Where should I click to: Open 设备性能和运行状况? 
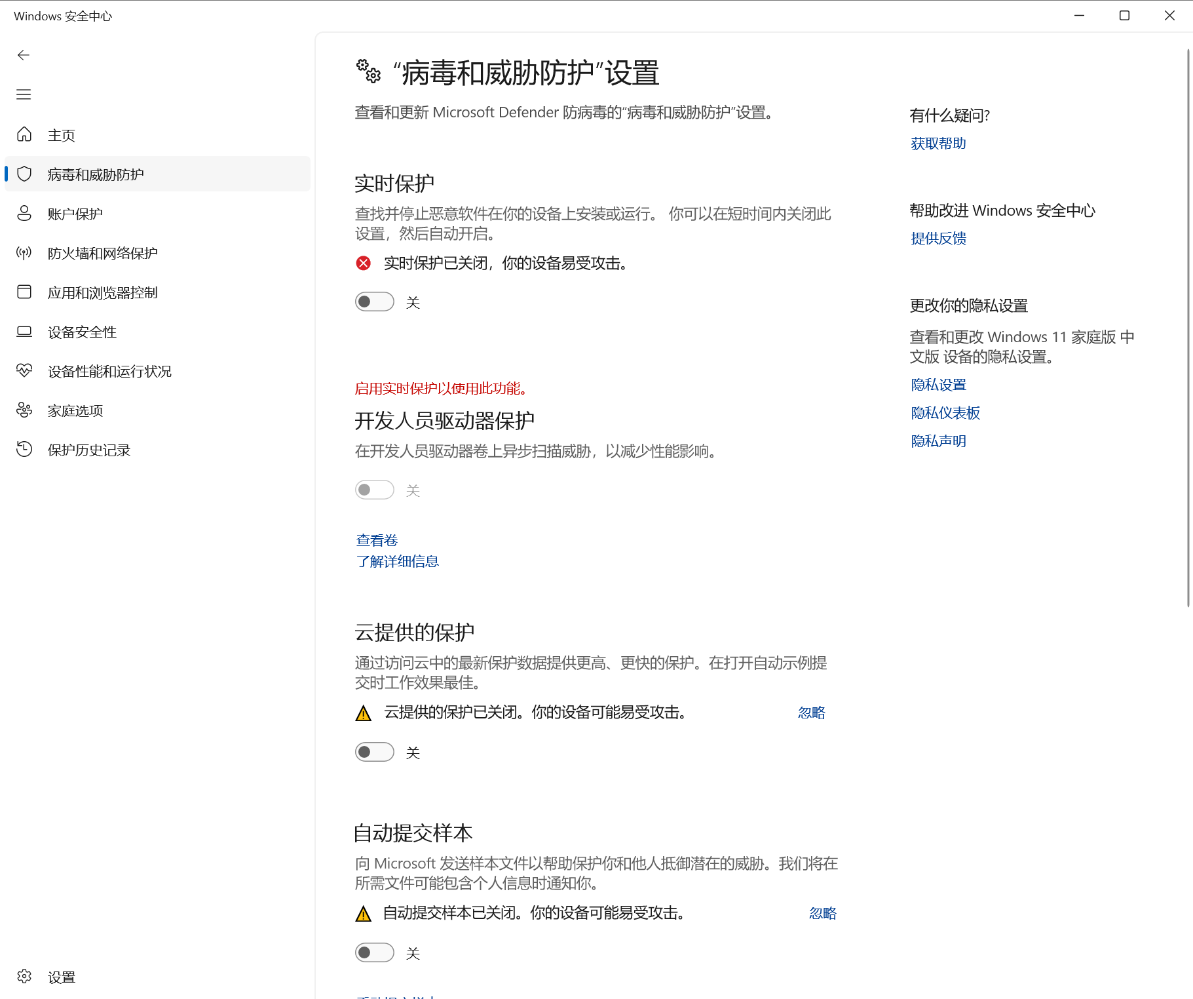157,370
